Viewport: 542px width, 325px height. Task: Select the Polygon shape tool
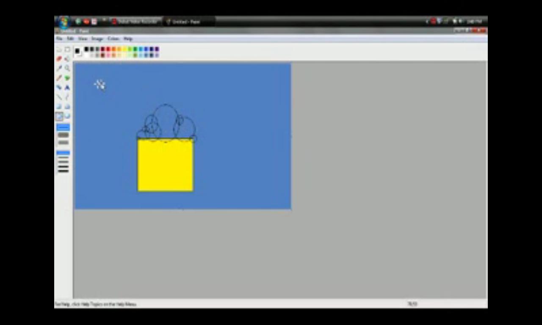tap(67, 107)
